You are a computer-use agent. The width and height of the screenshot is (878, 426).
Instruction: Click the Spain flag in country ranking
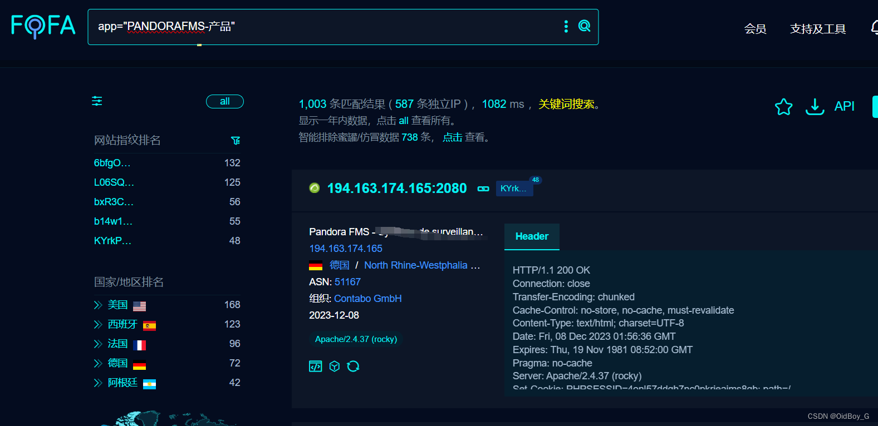coord(149,325)
